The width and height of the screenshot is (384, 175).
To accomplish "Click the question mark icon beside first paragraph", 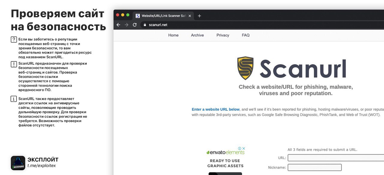I will pos(13,40).
